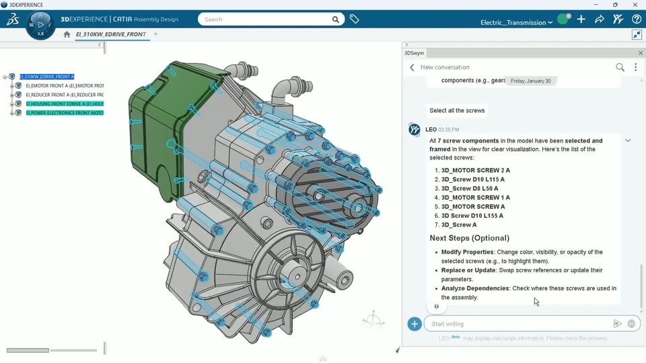
Task: Add a new tab with plus
Action: coord(155,34)
